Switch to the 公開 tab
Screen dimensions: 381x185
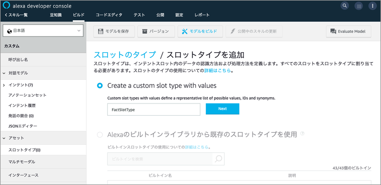(160, 15)
